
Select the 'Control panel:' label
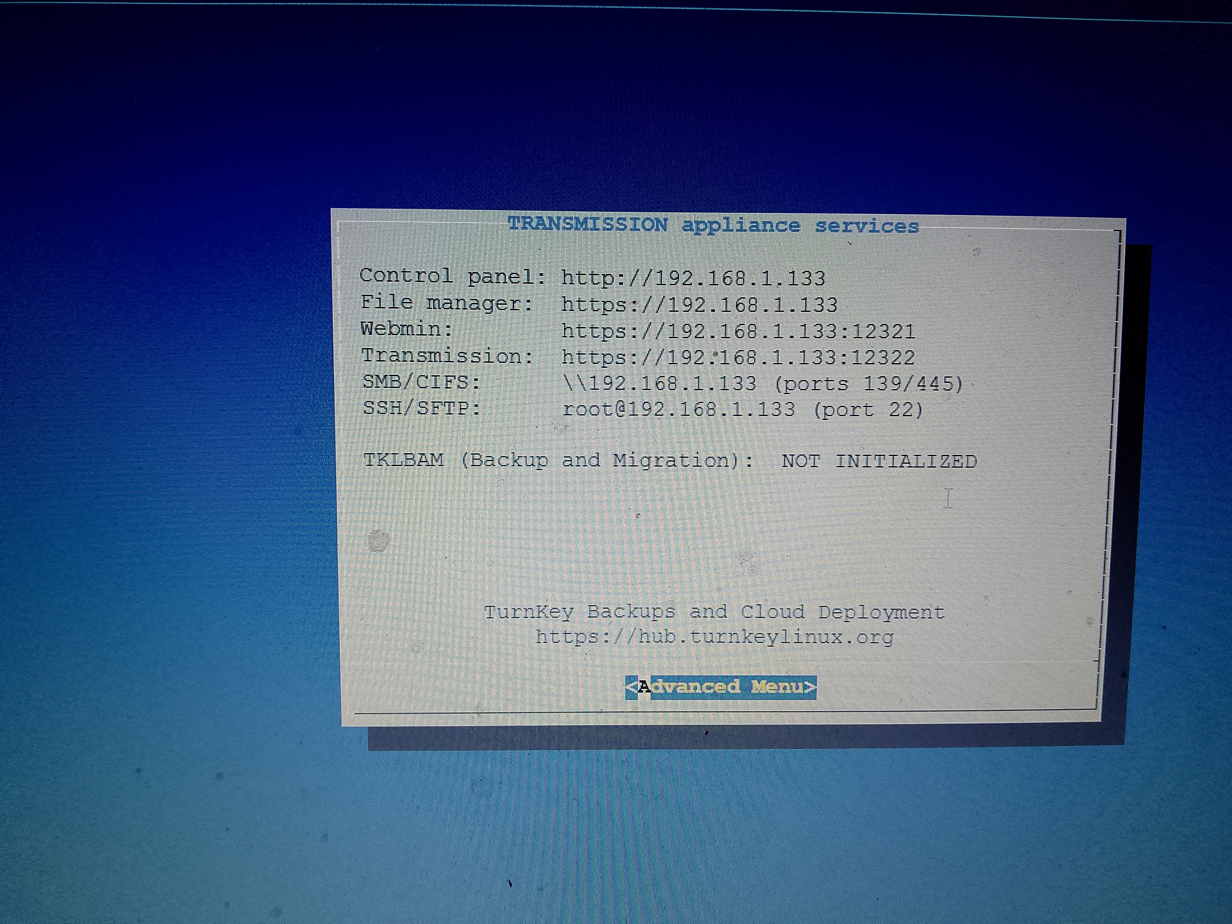(x=452, y=276)
